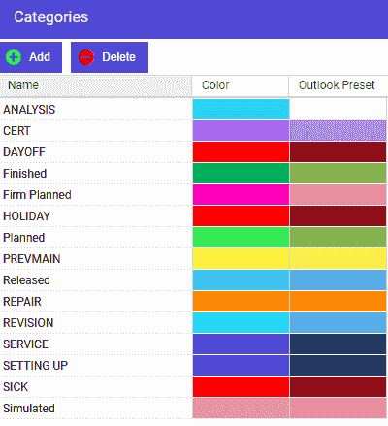
Task: Open the Color swatch for Released
Action: point(241,280)
